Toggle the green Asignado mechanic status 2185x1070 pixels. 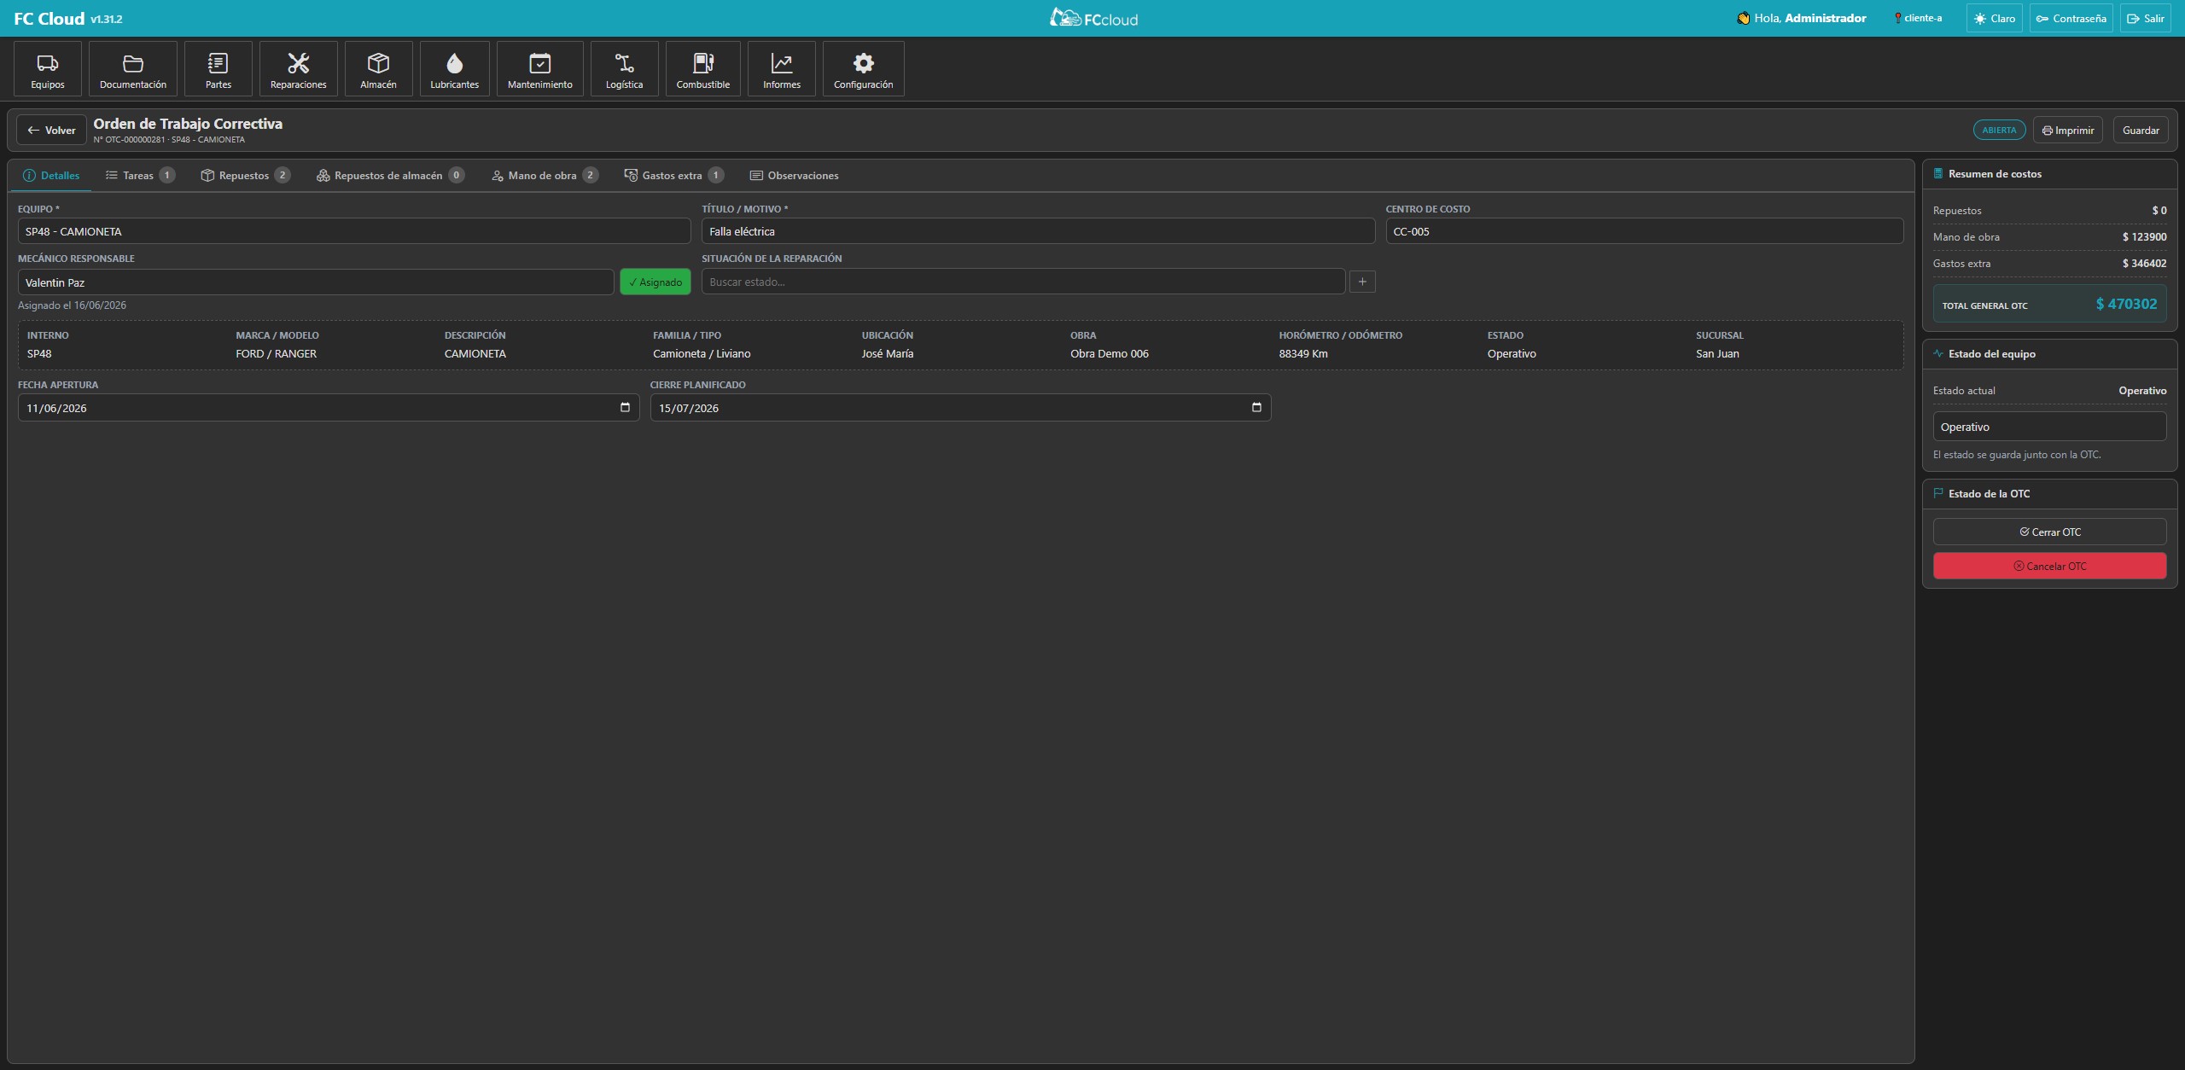(655, 282)
